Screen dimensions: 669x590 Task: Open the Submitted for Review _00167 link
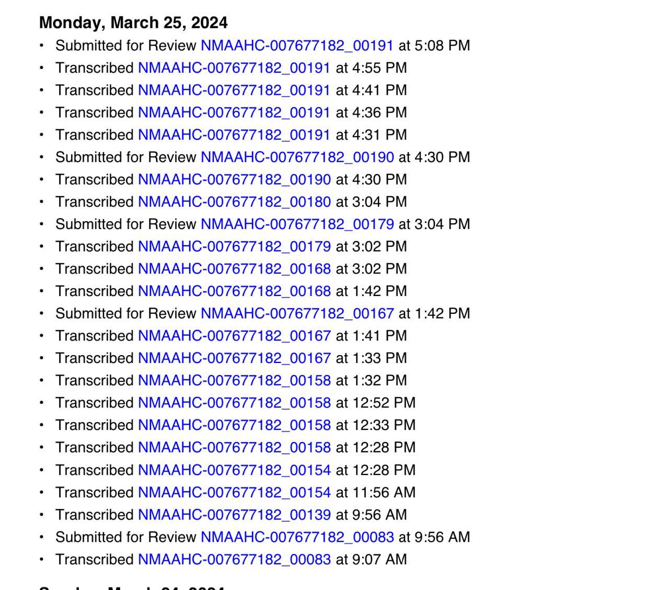[x=297, y=314]
